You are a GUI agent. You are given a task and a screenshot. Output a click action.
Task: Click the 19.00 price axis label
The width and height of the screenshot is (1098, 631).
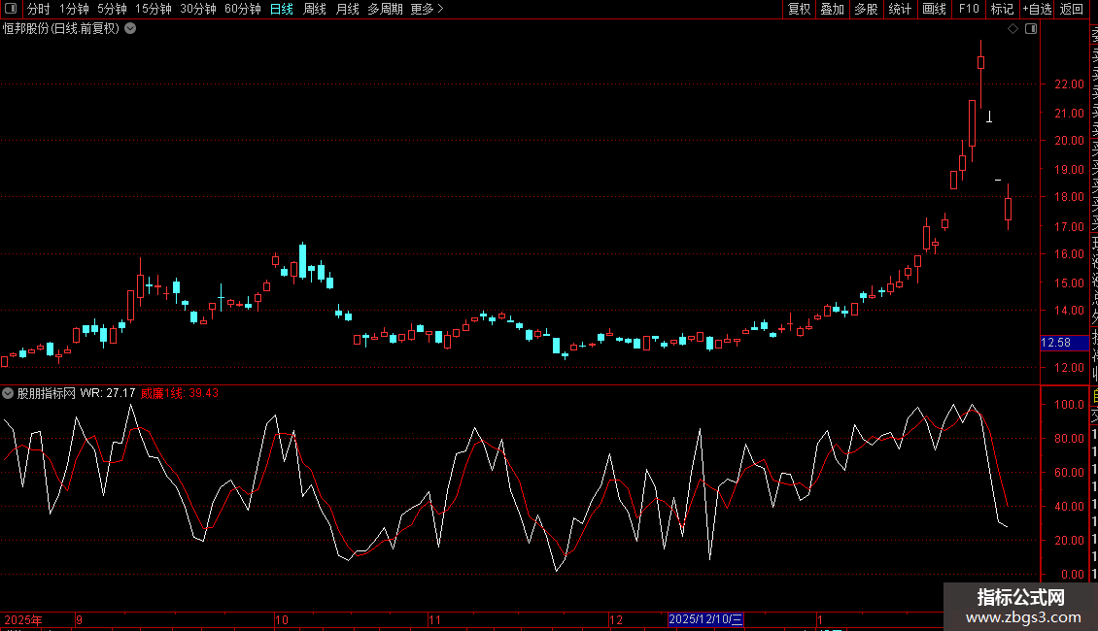pyautogui.click(x=1069, y=169)
